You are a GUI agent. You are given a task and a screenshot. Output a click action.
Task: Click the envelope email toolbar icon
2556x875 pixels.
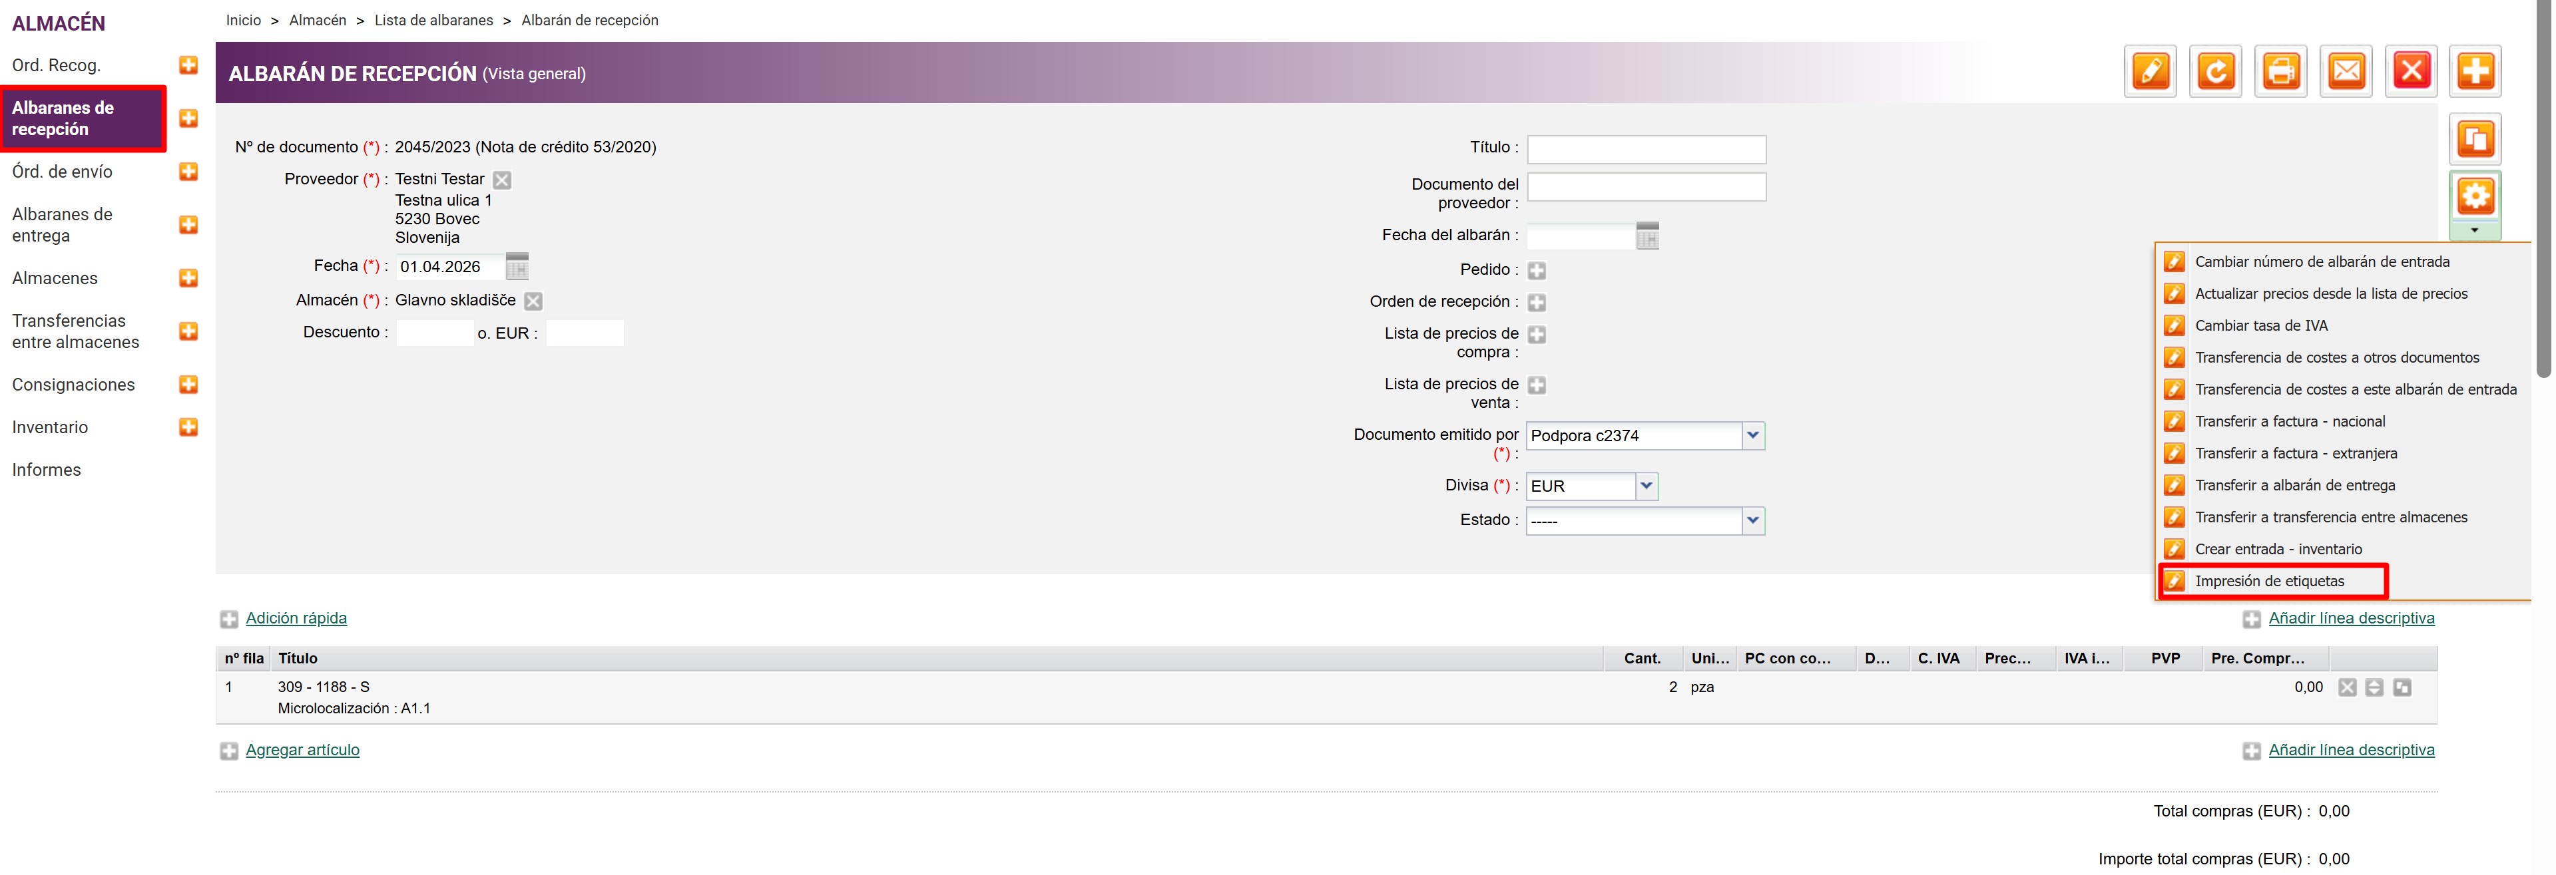(2346, 71)
